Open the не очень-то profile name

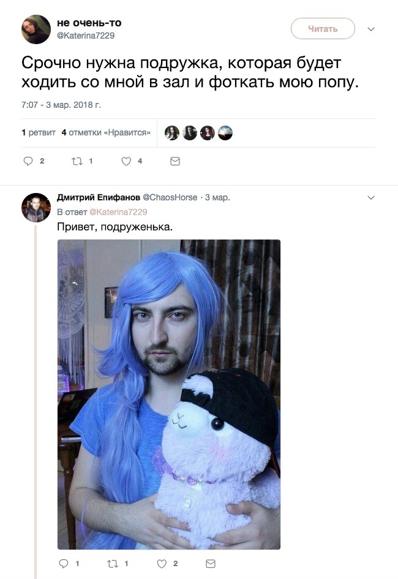[x=89, y=23]
